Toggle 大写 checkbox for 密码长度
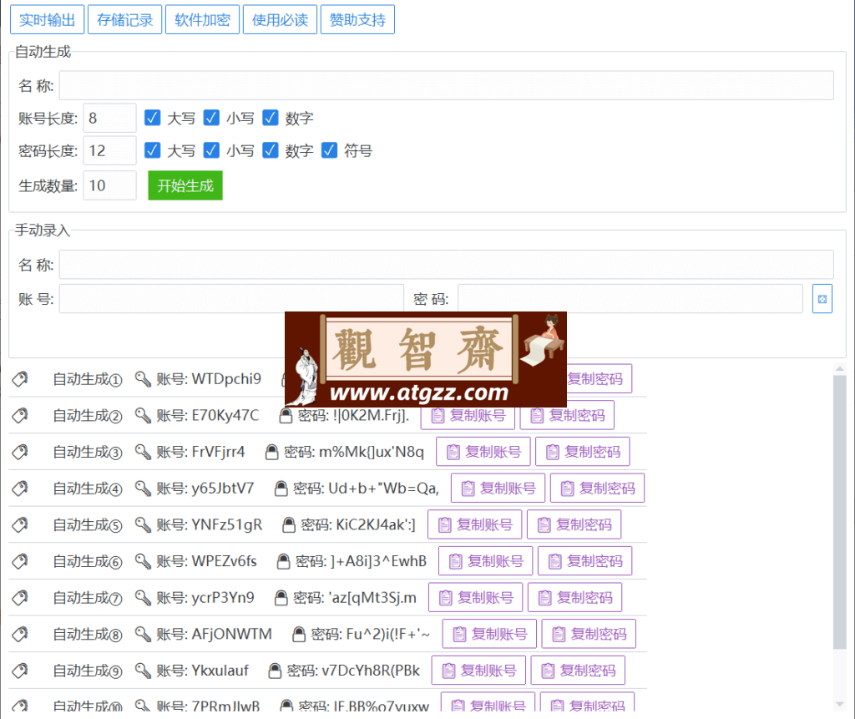The height and width of the screenshot is (719, 855). pos(153,150)
